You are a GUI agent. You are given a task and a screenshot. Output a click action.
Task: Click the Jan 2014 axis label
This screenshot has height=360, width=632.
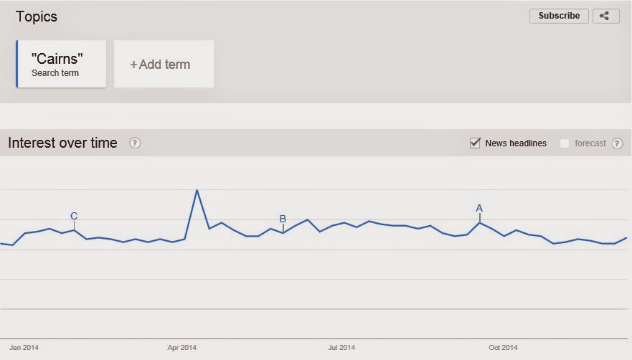pyautogui.click(x=24, y=348)
